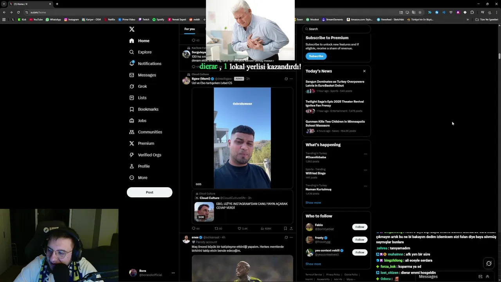Like the post with 3.4K likes
This screenshot has height=282, width=501.
click(240, 228)
